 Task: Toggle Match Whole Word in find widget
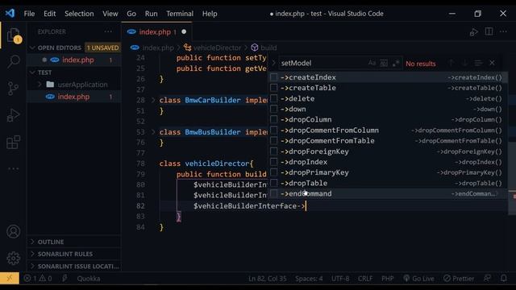(x=384, y=63)
